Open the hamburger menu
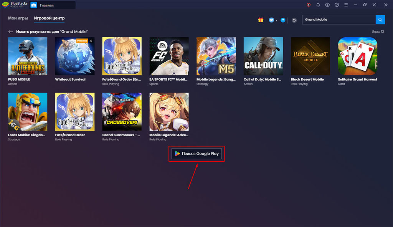Screen dimensions: 393x227 pyautogui.click(x=346, y=5)
